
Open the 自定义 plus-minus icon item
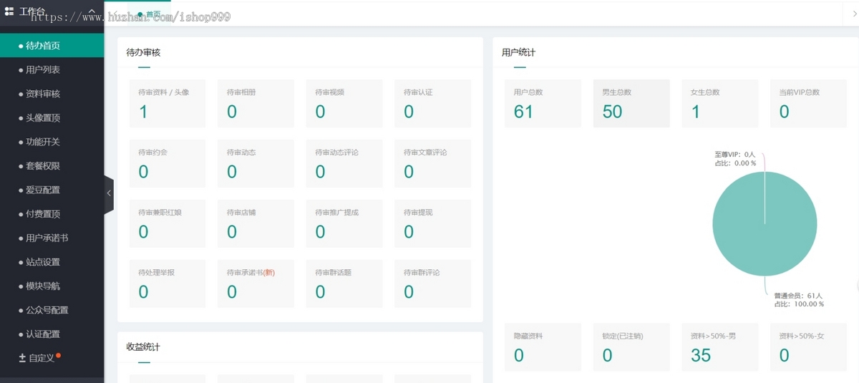click(x=22, y=358)
